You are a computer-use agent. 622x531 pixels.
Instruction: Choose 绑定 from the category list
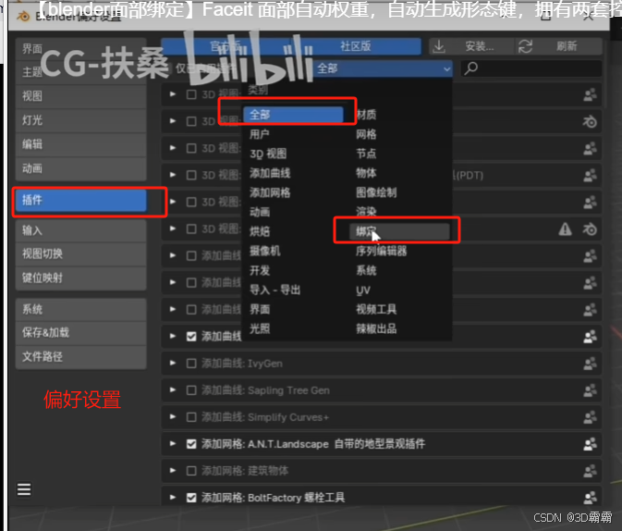pos(399,231)
